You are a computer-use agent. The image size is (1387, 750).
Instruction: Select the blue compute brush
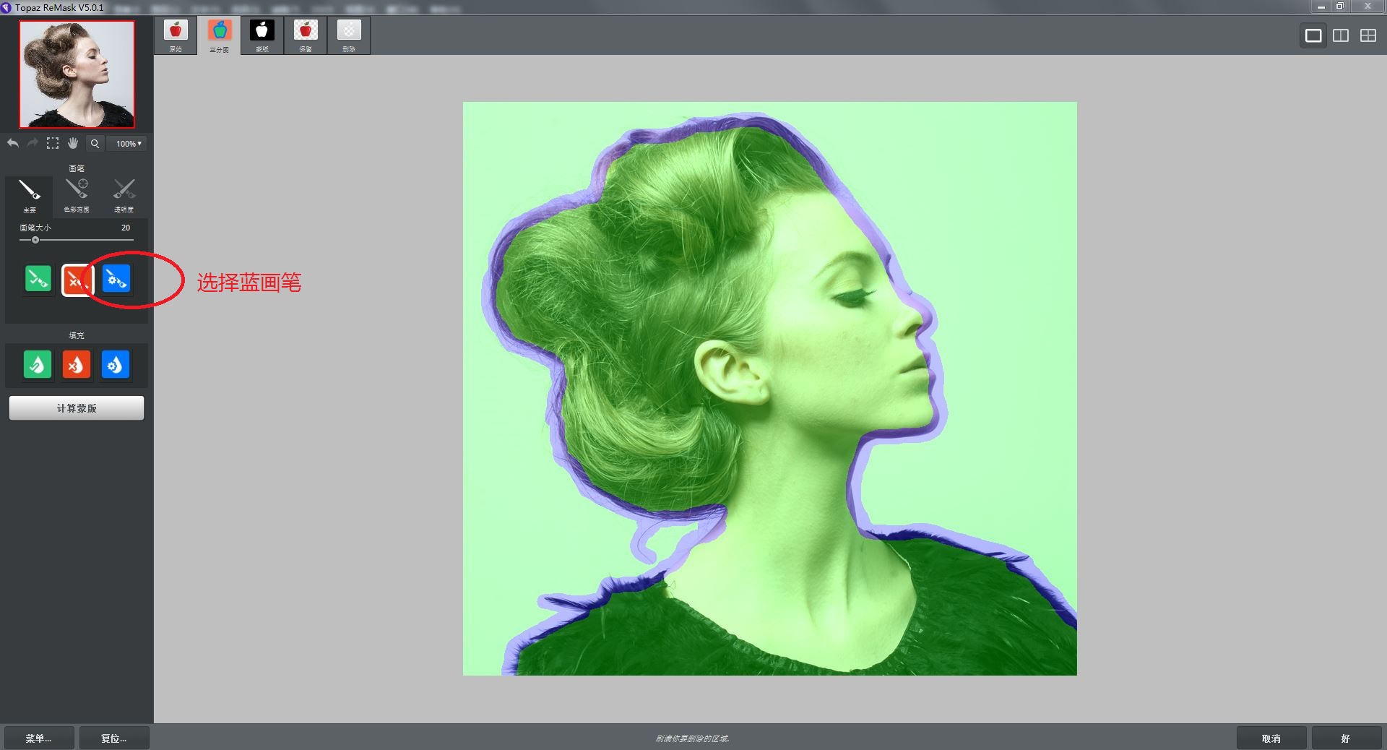point(116,279)
